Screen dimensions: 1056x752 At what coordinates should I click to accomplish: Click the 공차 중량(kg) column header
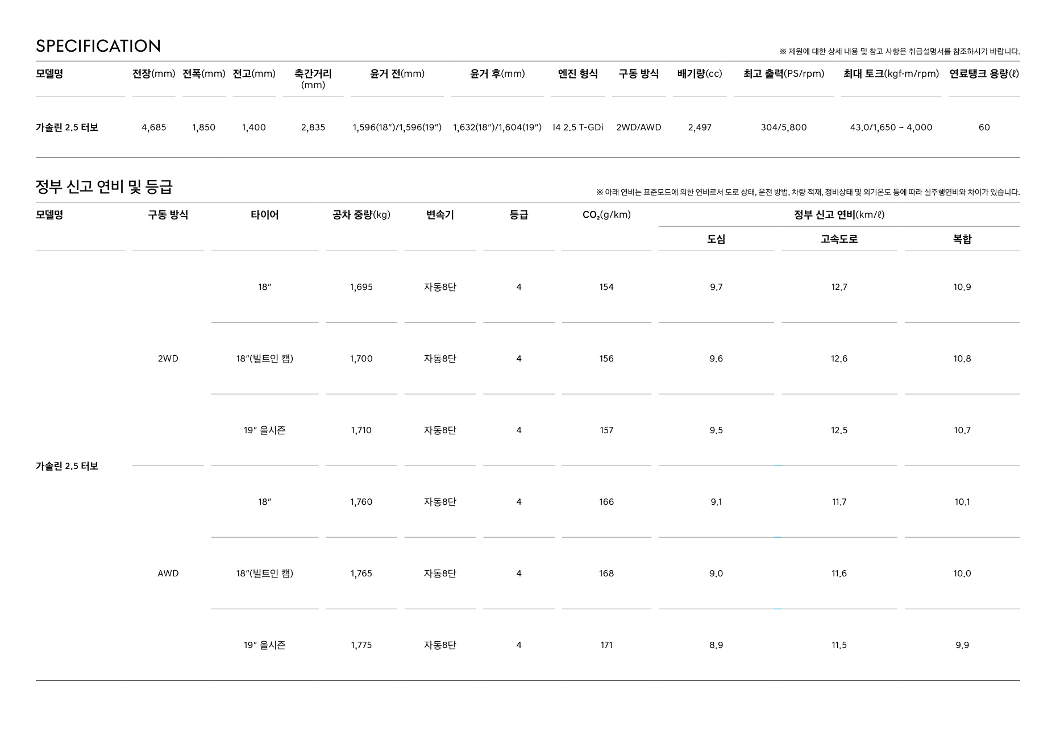coord(361,215)
